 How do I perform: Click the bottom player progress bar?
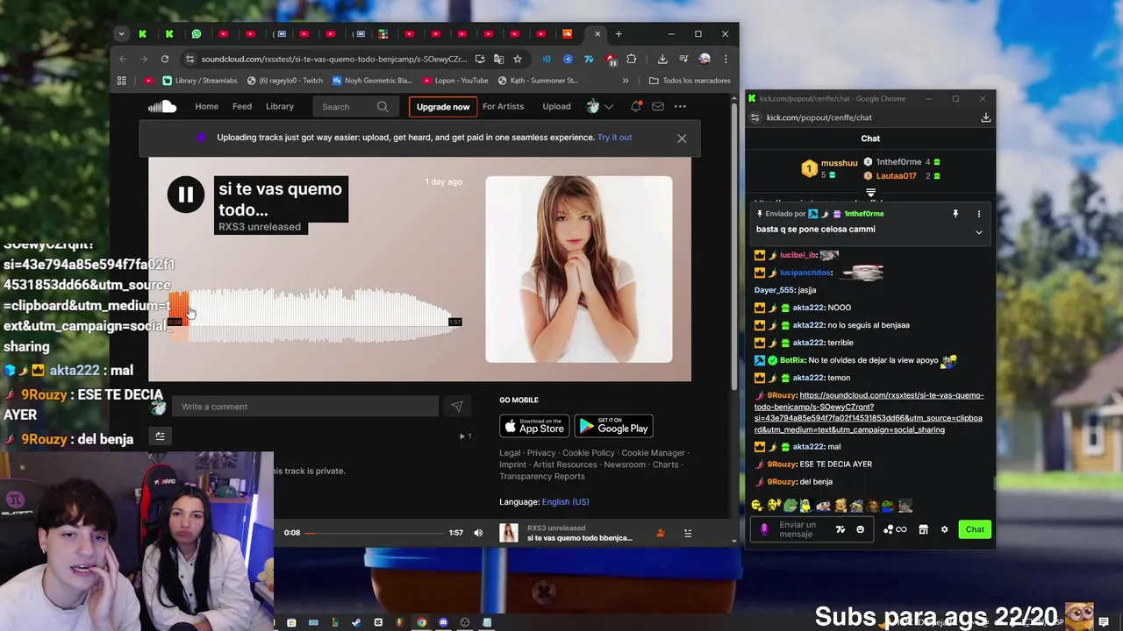click(x=375, y=533)
